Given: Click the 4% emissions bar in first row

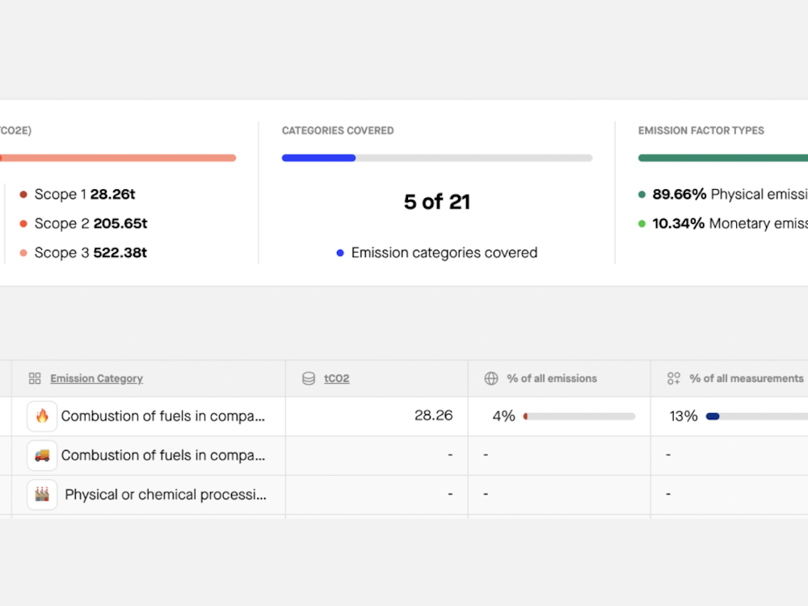Looking at the screenshot, I should click(579, 417).
